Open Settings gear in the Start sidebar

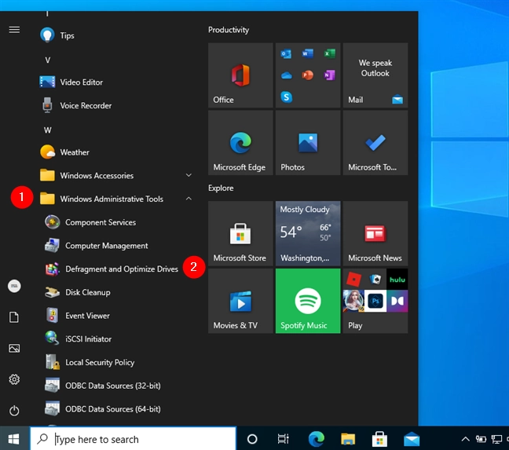pyautogui.click(x=14, y=379)
